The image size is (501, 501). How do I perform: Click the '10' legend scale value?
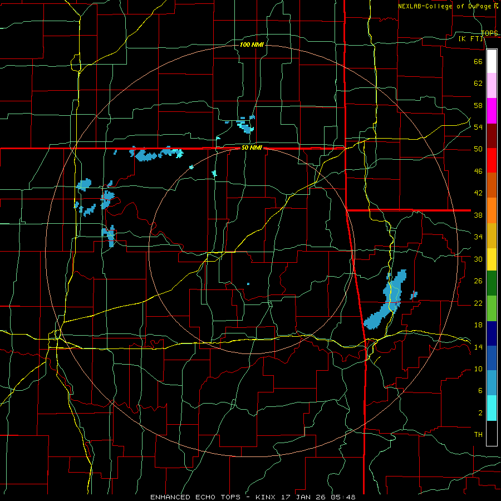[x=478, y=369]
